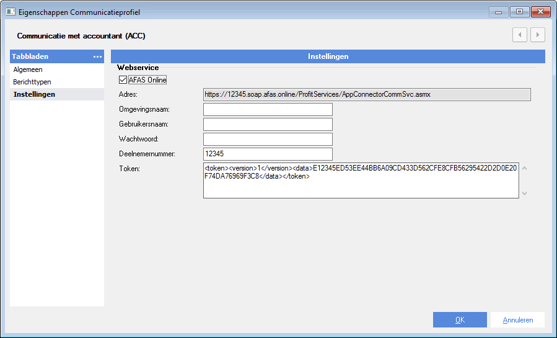Screen dimensions: 557x338
Task: Click the Adres URL field
Action: tap(367, 94)
